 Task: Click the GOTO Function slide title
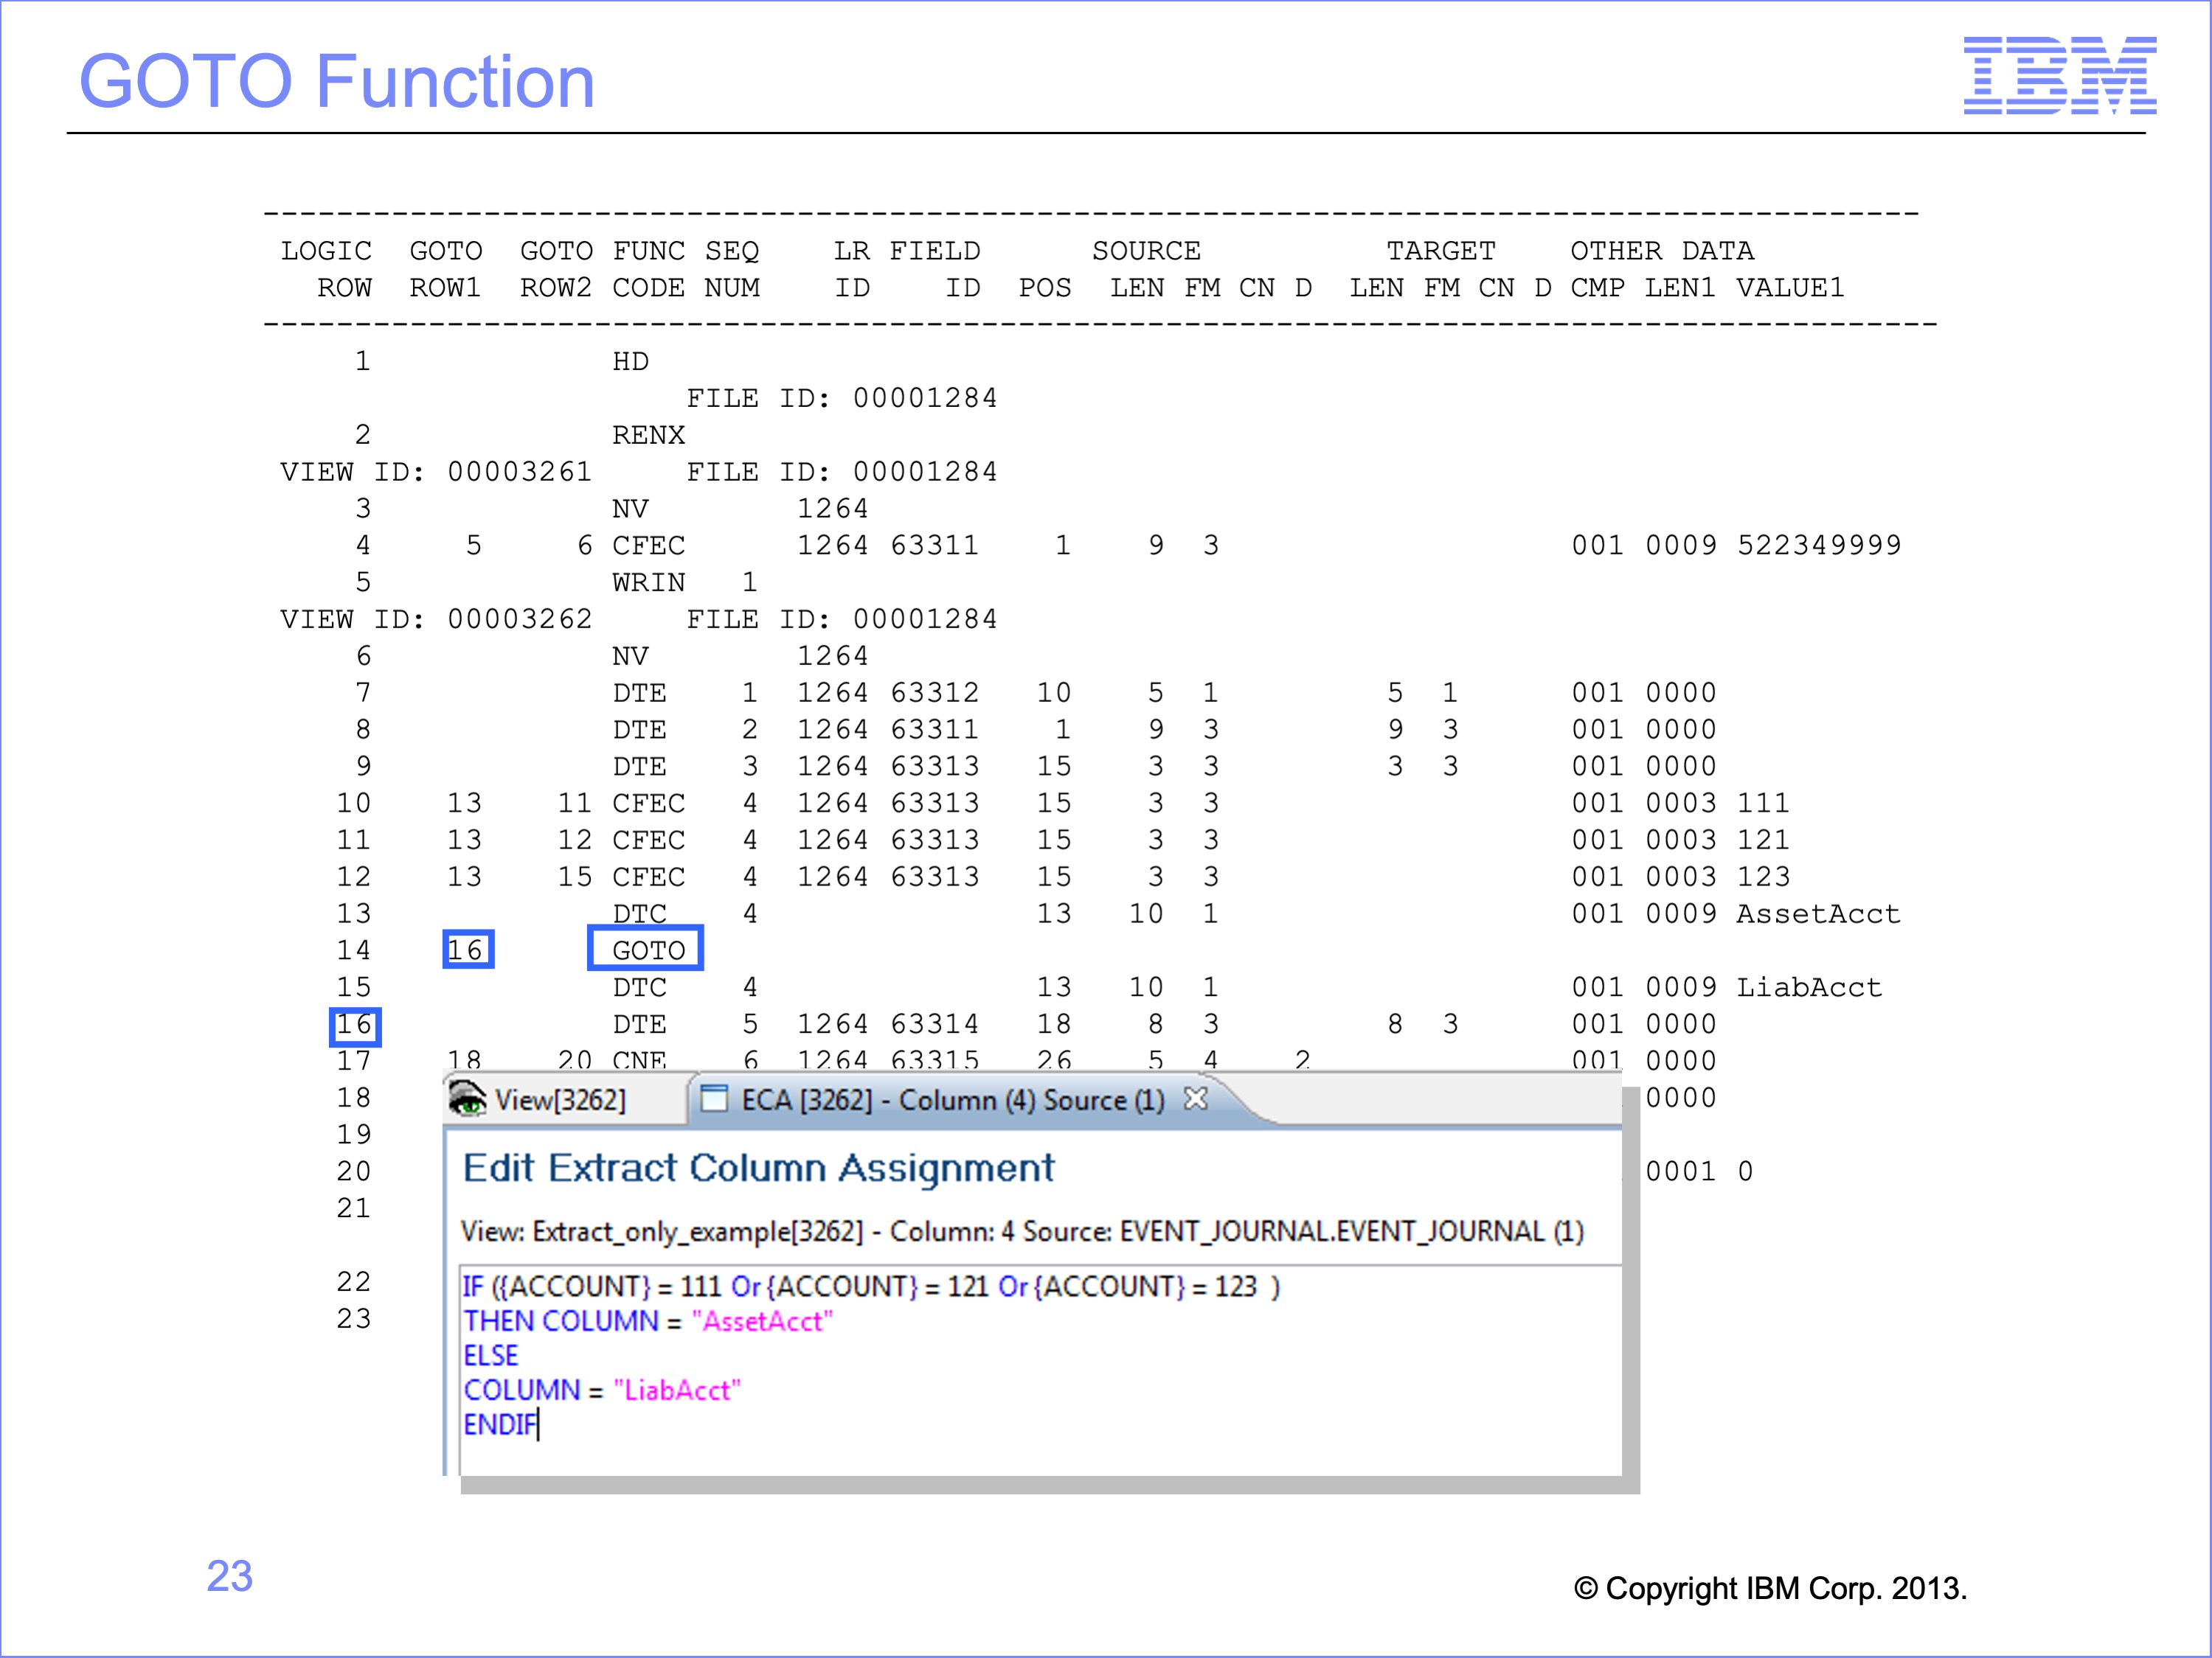click(x=336, y=82)
